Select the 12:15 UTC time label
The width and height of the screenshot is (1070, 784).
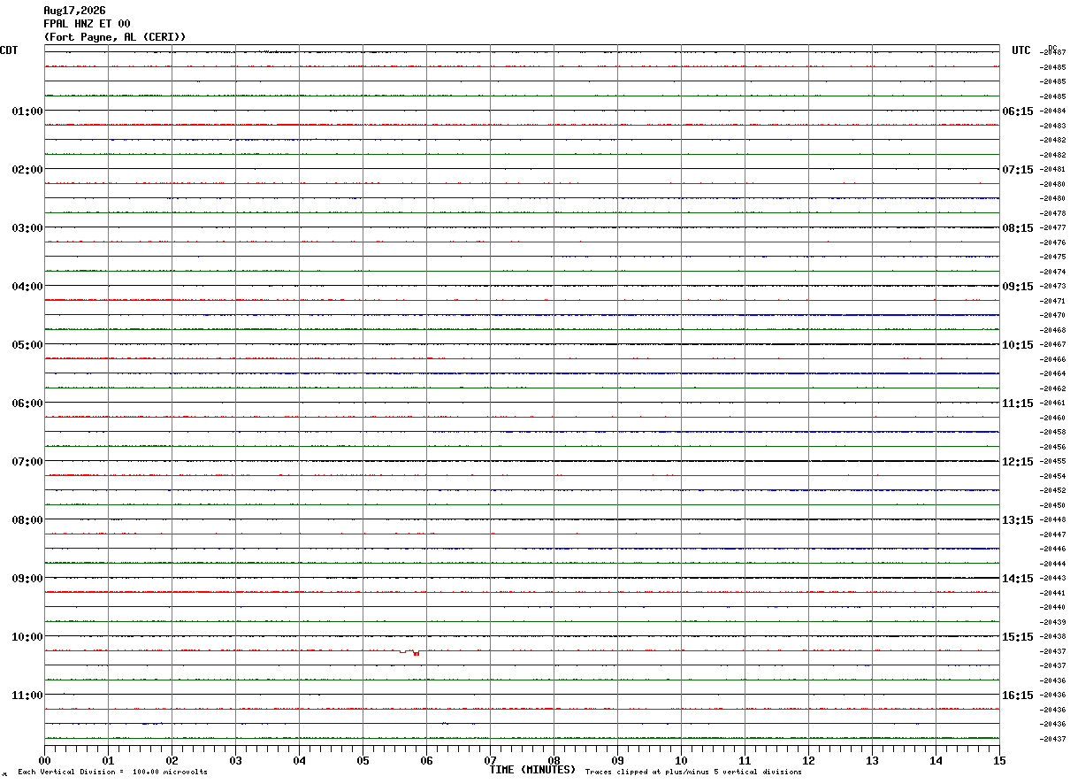click(x=1017, y=461)
